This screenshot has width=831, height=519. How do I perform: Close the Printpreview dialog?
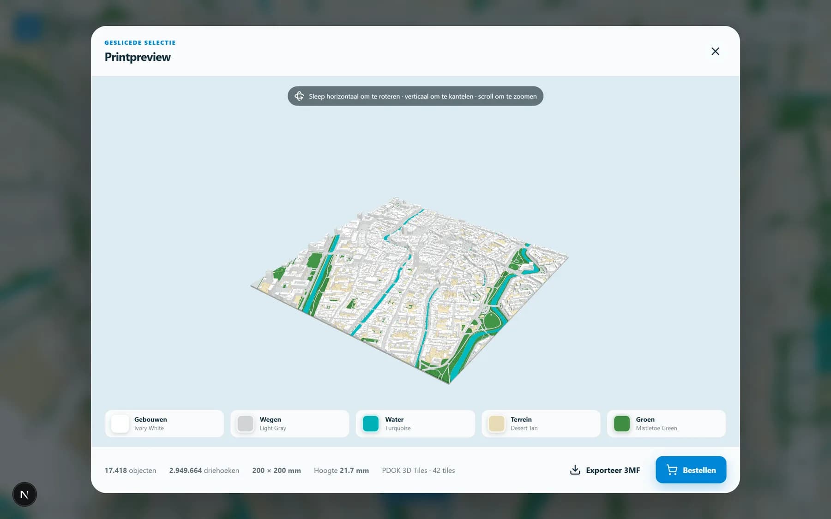point(715,51)
